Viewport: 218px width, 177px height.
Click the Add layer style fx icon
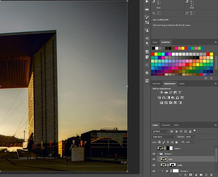click(186, 175)
